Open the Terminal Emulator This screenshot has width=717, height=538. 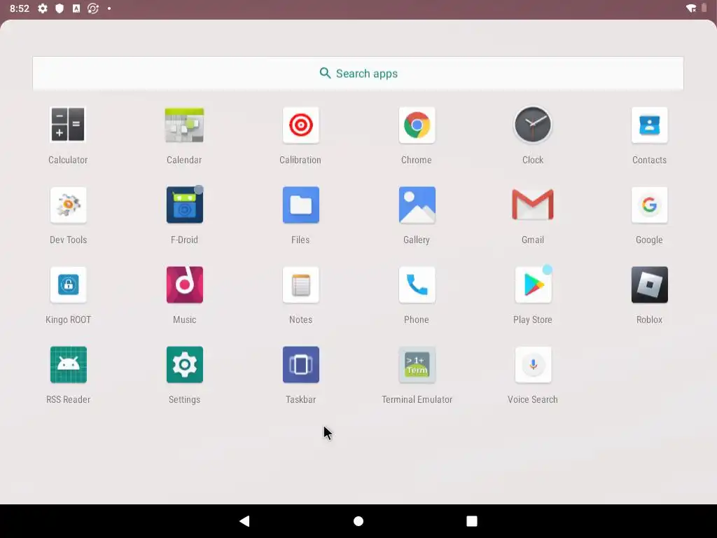pos(417,364)
